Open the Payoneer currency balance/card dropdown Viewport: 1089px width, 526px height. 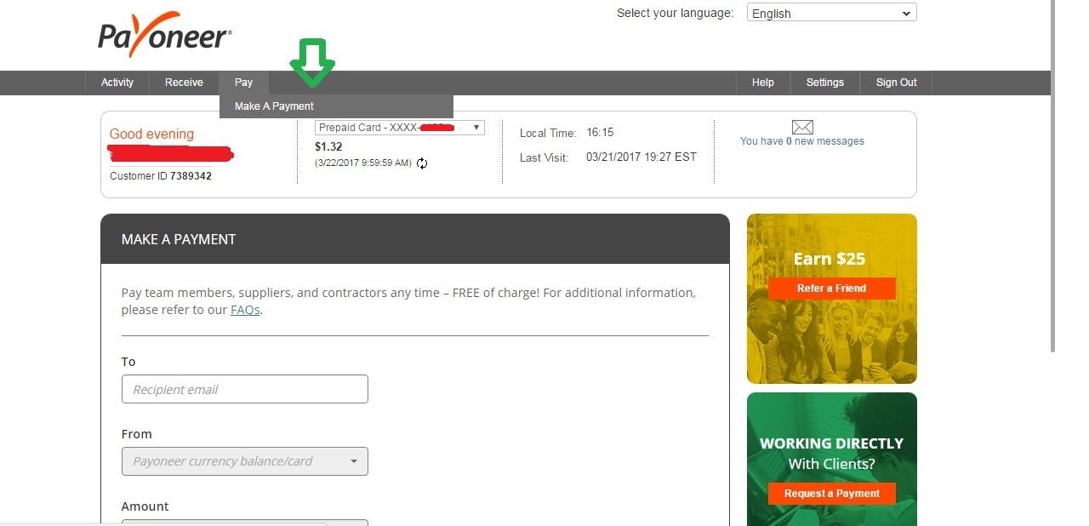(245, 461)
